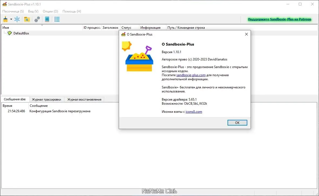Click the large sandbox logo in the dialog

(138, 57)
